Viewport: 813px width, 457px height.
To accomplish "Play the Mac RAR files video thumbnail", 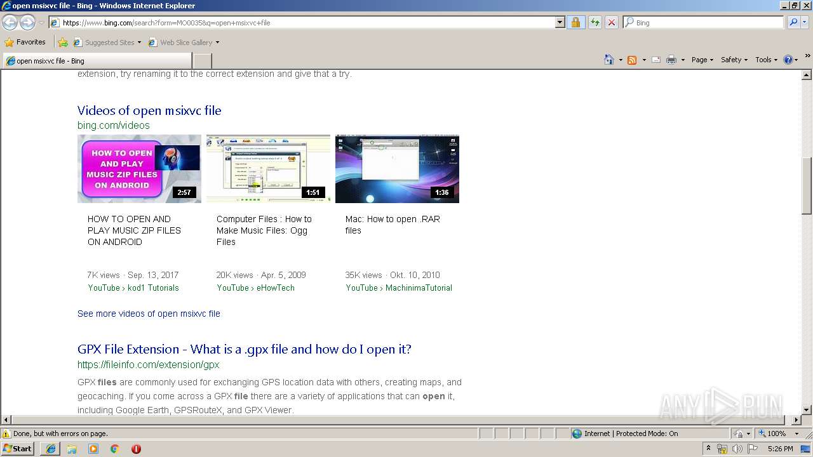I will [x=397, y=169].
